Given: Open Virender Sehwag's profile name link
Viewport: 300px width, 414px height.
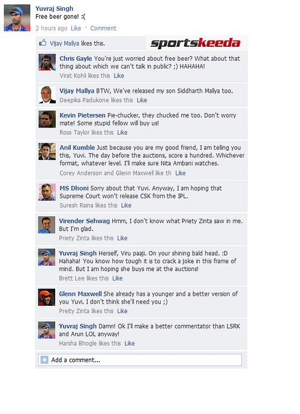Looking at the screenshot, I should [x=85, y=221].
